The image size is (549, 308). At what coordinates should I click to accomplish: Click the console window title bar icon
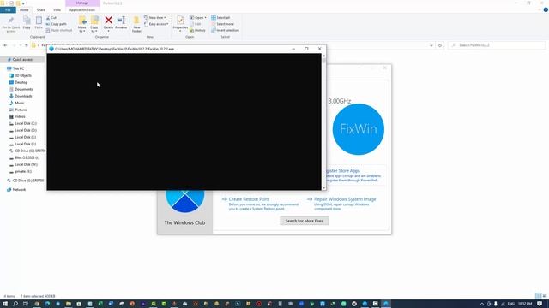click(51, 49)
